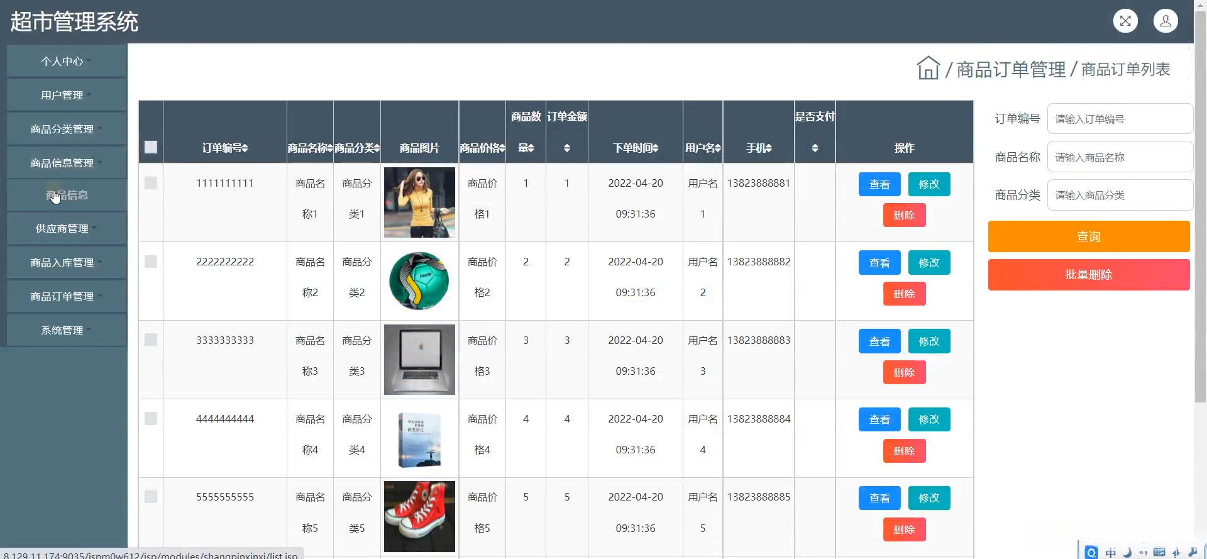
Task: Click the 商品订单列表 breadcrumb
Action: tap(1125, 69)
